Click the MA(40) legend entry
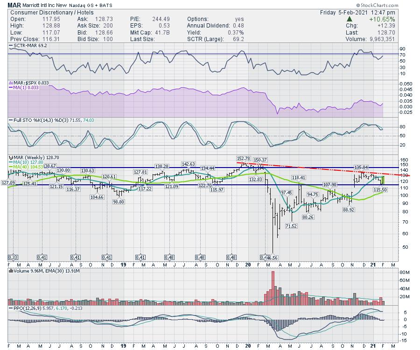The height and width of the screenshot is (350, 420). tap(27, 167)
